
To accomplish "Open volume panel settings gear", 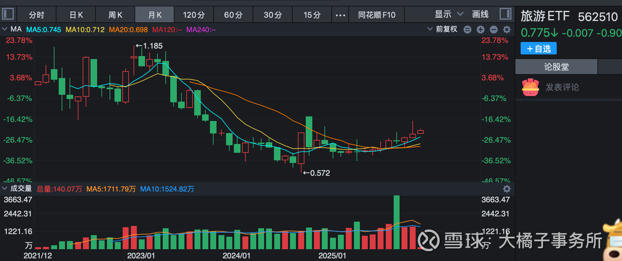I will click(x=507, y=189).
